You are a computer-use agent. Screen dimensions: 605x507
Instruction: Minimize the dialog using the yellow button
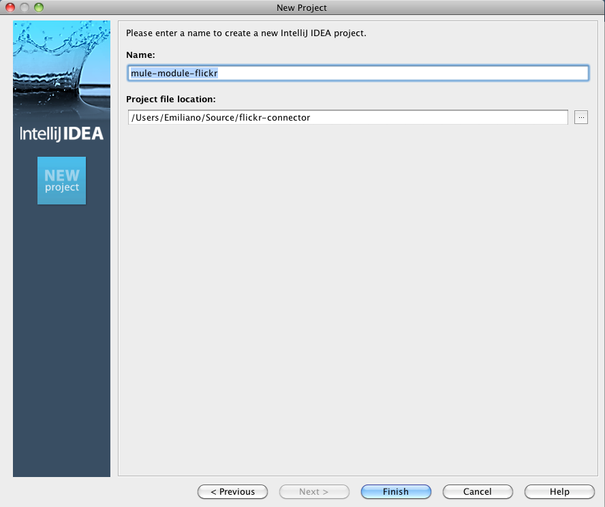24,7
